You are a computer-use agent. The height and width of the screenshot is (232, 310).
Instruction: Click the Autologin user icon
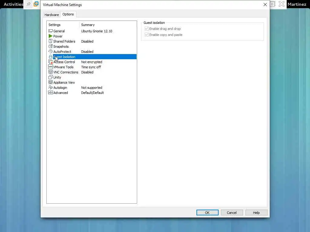(51, 87)
